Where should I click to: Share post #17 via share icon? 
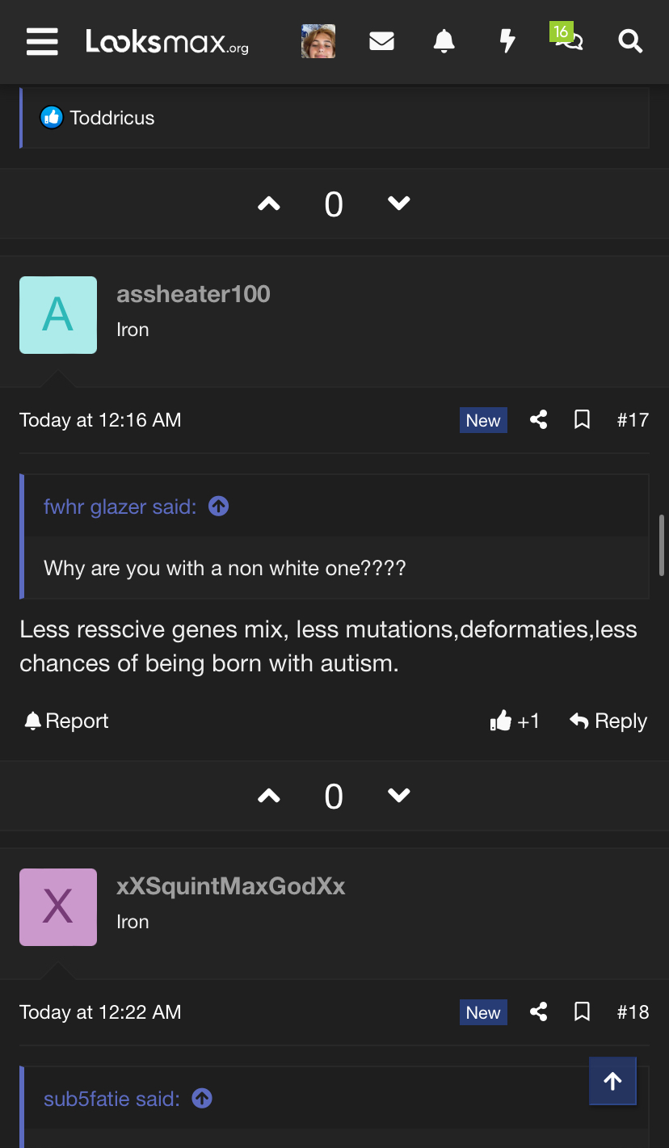coord(539,420)
